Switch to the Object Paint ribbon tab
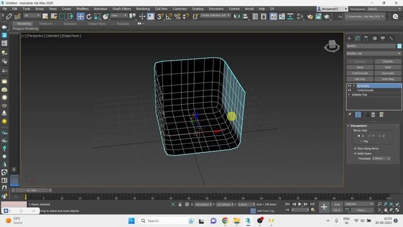 pyautogui.click(x=97, y=24)
